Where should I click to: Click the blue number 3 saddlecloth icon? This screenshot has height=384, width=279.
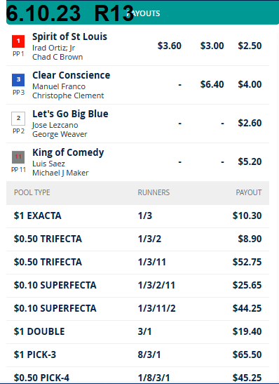[x=18, y=80]
